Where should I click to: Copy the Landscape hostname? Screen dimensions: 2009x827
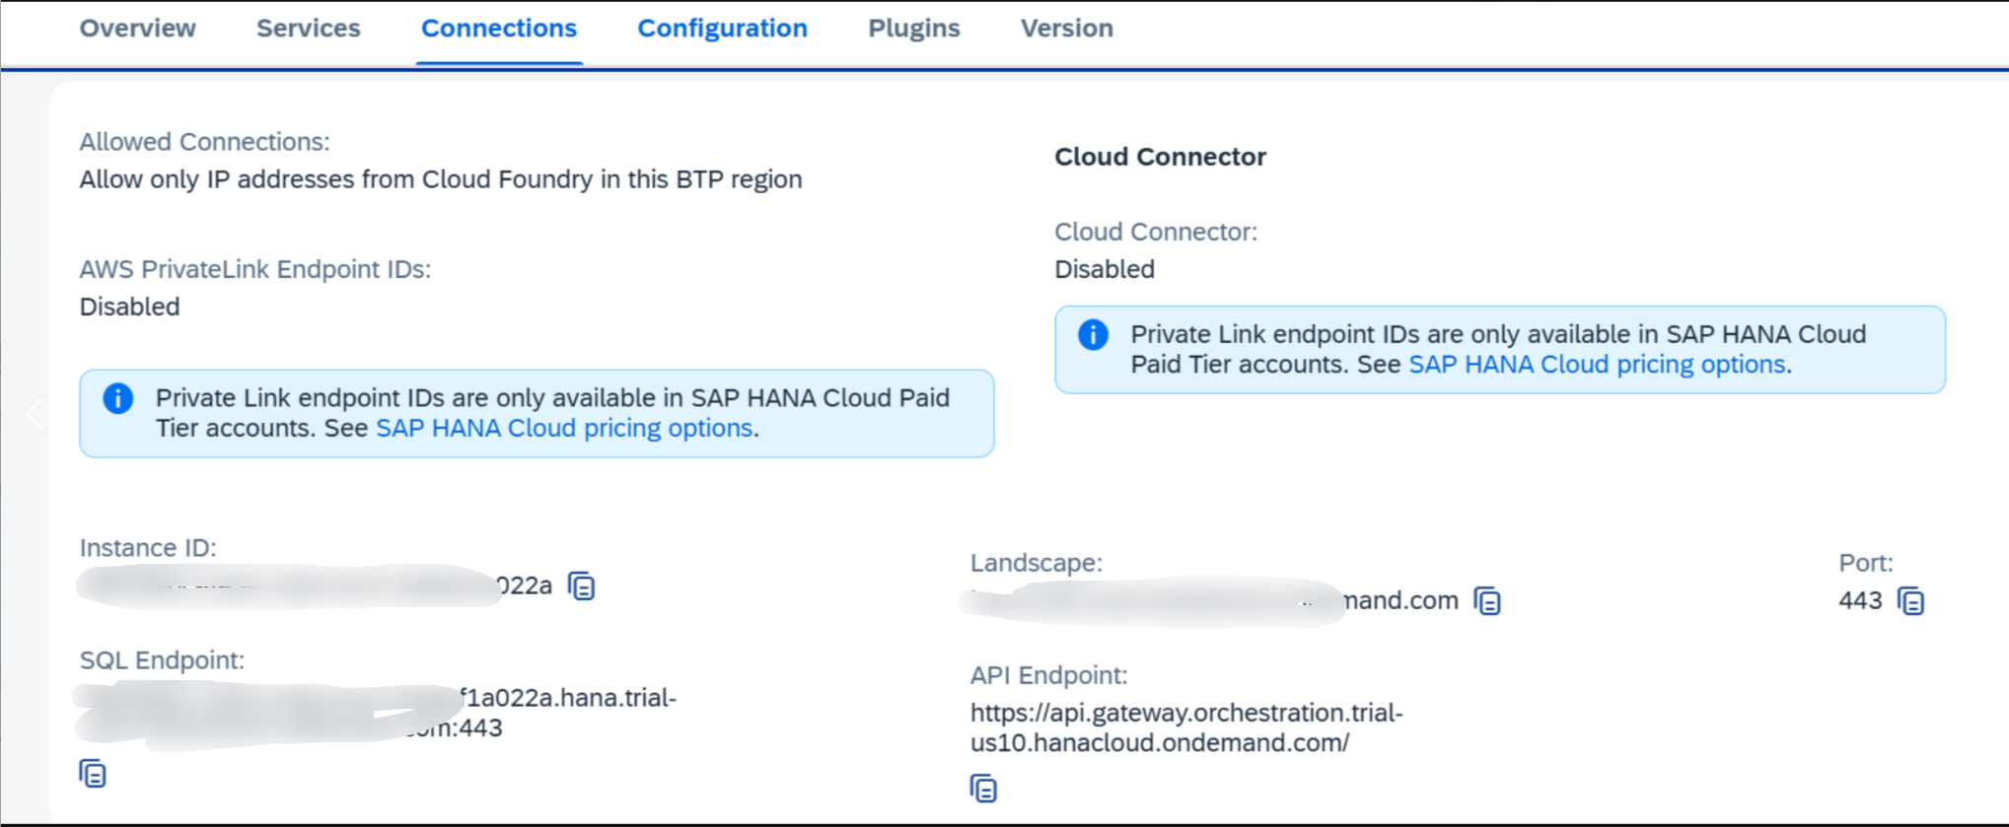click(1487, 600)
